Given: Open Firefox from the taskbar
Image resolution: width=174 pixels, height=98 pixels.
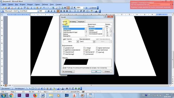Looking at the screenshot, I should click(x=35, y=96).
